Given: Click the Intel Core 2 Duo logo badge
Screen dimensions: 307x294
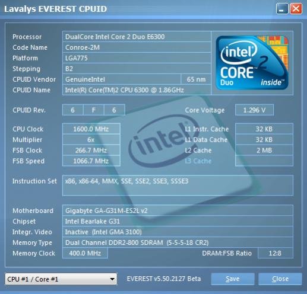Looking at the screenshot, I should (x=252, y=63).
